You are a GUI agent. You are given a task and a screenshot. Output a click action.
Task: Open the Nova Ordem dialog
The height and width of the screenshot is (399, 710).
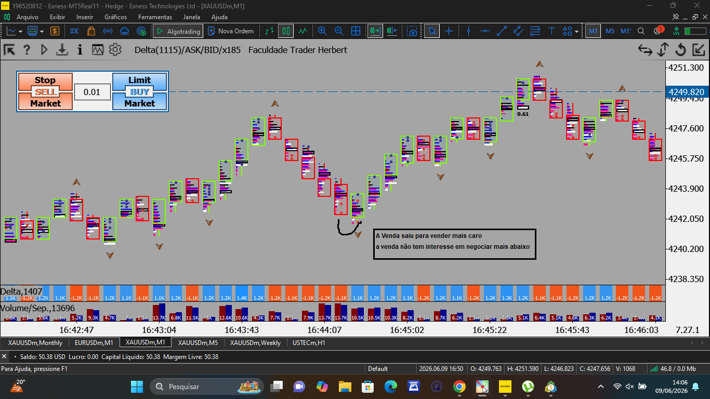coord(231,31)
